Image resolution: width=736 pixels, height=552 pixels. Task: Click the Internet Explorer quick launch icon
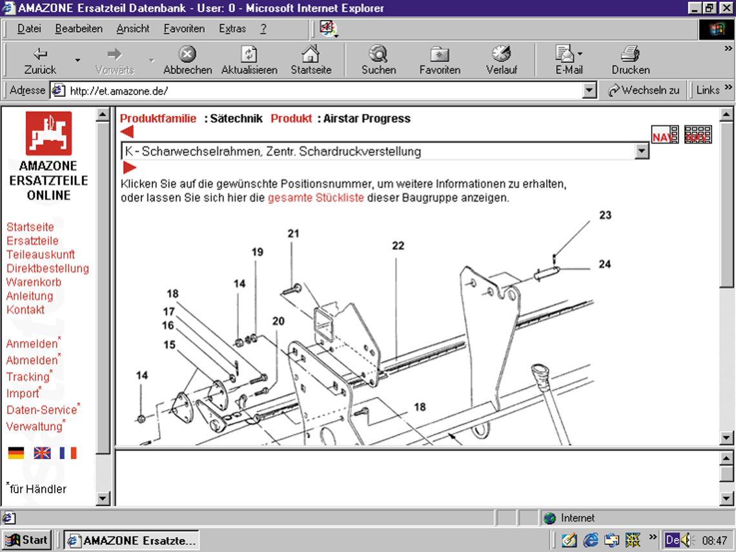(x=591, y=540)
